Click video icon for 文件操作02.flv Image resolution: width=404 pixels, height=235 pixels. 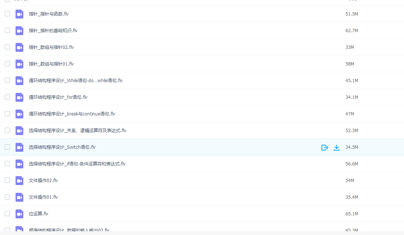(19, 181)
